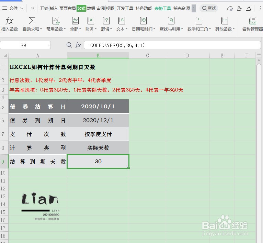This screenshot has width=263, height=243.
Task: Switch to the Docer Resources (稻壳资源) tab
Action: click(x=182, y=8)
